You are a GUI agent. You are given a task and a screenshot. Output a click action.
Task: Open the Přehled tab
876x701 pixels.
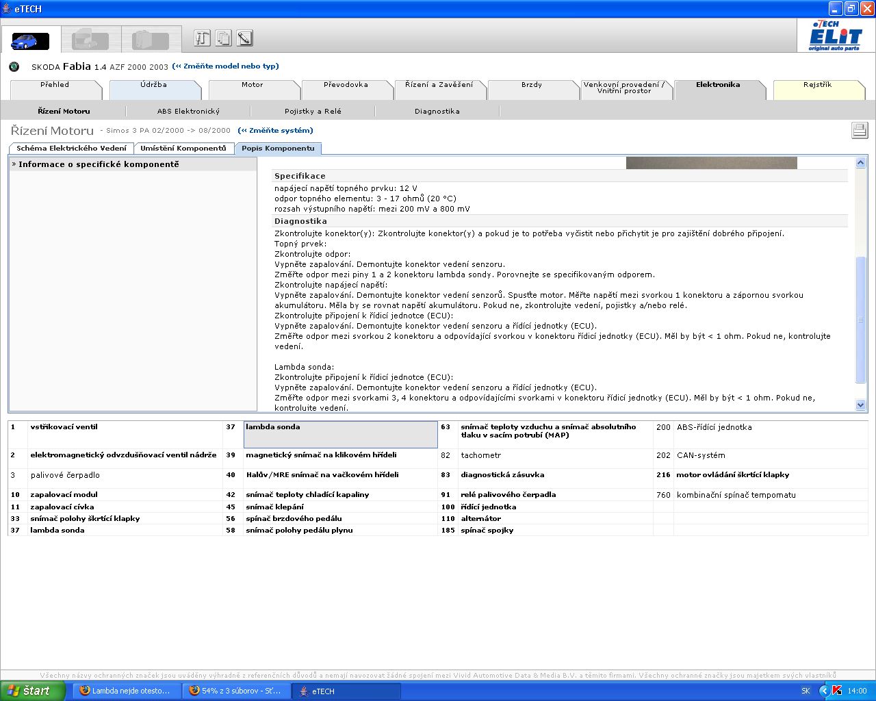click(x=55, y=89)
